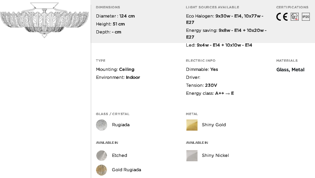Click the indoor-use house certification icon
Image resolution: width=315 pixels, height=178 pixels.
(x=295, y=17)
